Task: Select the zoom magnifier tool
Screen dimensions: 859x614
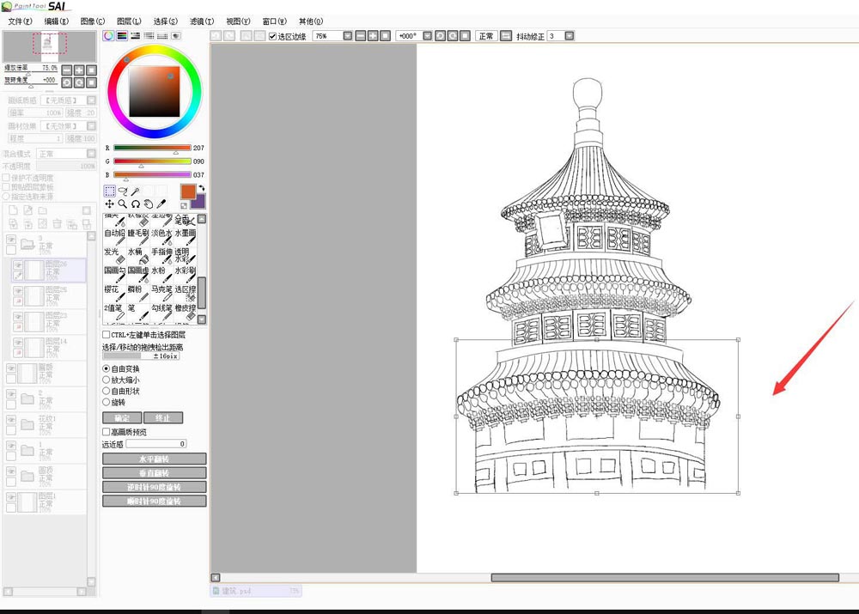Action: point(123,204)
